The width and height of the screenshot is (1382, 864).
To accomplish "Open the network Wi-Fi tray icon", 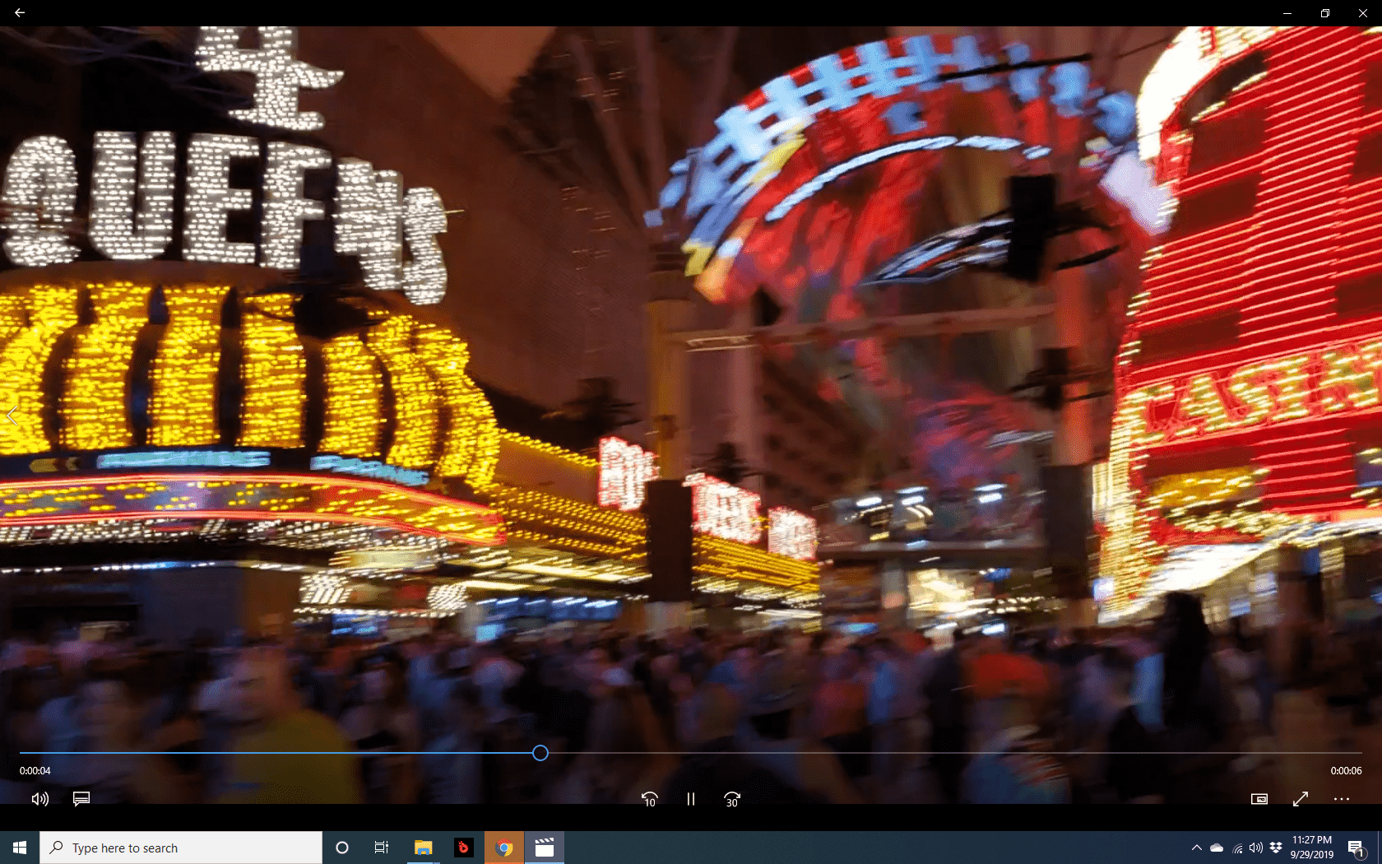I will (1237, 848).
